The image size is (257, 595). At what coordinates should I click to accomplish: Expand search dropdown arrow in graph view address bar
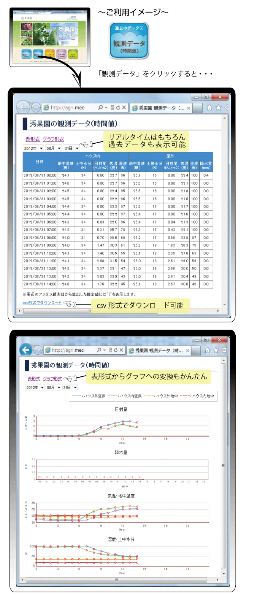point(104,350)
